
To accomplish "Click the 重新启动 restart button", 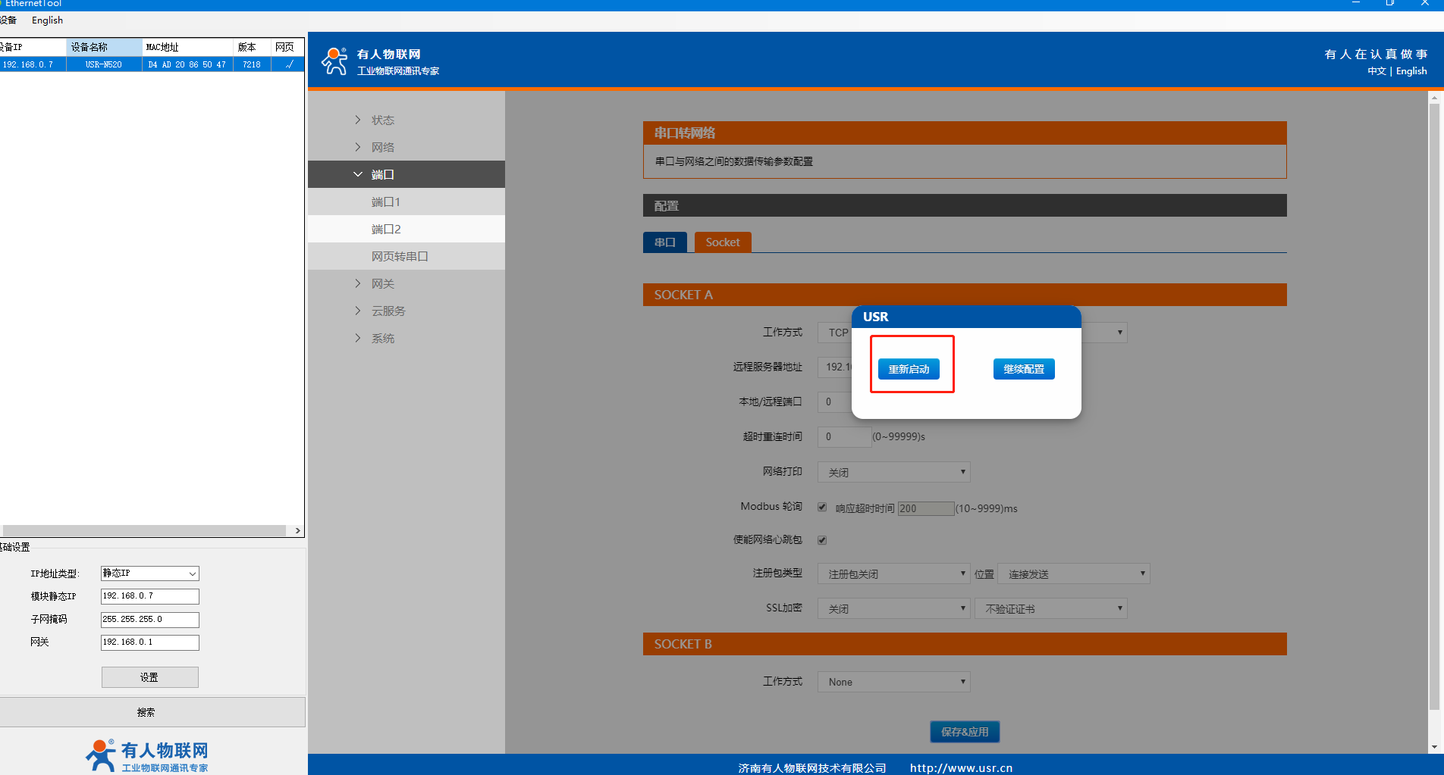I will coord(909,369).
